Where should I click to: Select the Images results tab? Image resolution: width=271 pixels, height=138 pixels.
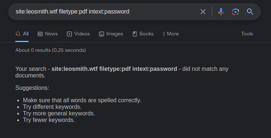click(111, 34)
